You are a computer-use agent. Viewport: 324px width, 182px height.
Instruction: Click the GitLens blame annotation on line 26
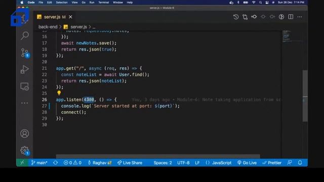(206, 100)
